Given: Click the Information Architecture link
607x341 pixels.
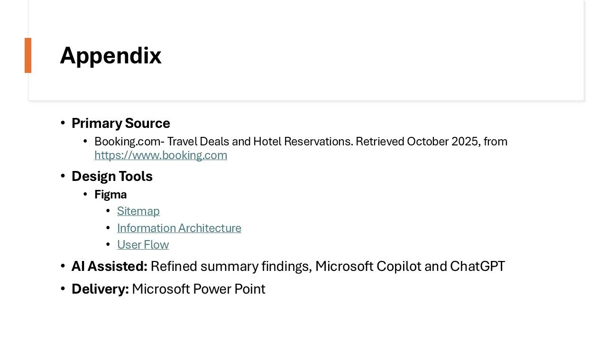Looking at the screenshot, I should click(179, 228).
